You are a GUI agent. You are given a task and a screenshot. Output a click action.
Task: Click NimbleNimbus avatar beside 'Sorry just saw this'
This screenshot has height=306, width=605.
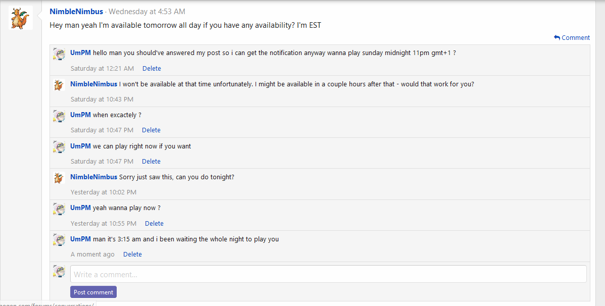point(60,178)
